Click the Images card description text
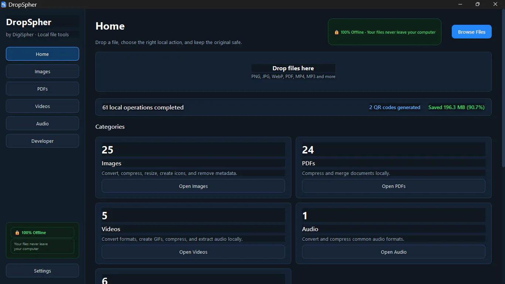 click(x=169, y=173)
